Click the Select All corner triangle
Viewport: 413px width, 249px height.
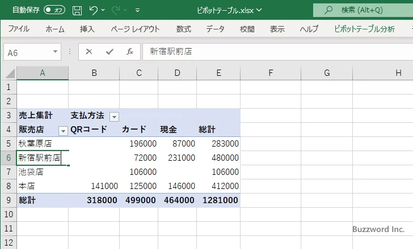tap(10, 74)
